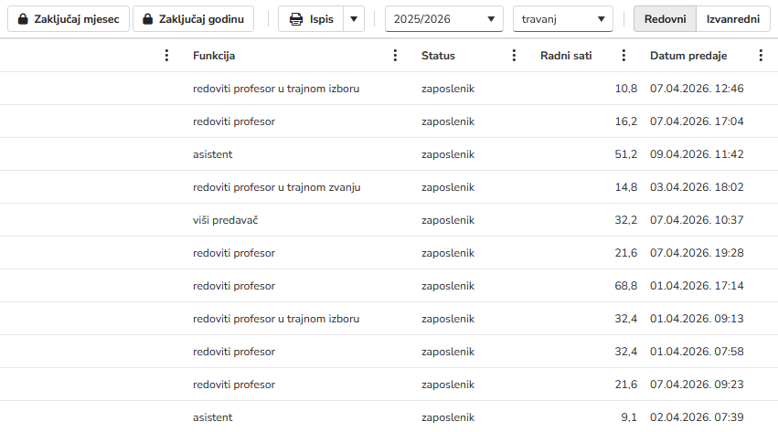
Task: Open Funkcija column options menu
Action: pos(395,56)
